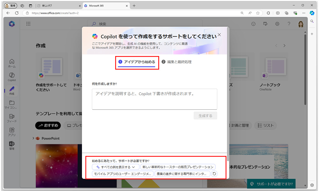Click 作成をサポートしてください Copilot card
Screen dimensions: 319x191
coord(52,73)
